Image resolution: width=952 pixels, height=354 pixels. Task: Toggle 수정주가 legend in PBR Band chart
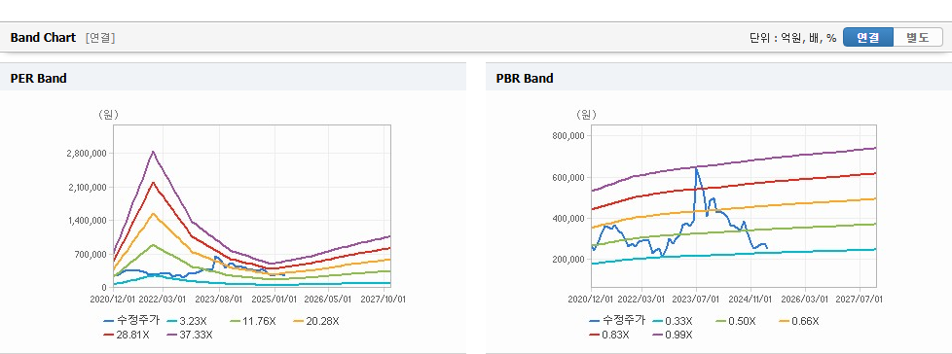tap(617, 321)
